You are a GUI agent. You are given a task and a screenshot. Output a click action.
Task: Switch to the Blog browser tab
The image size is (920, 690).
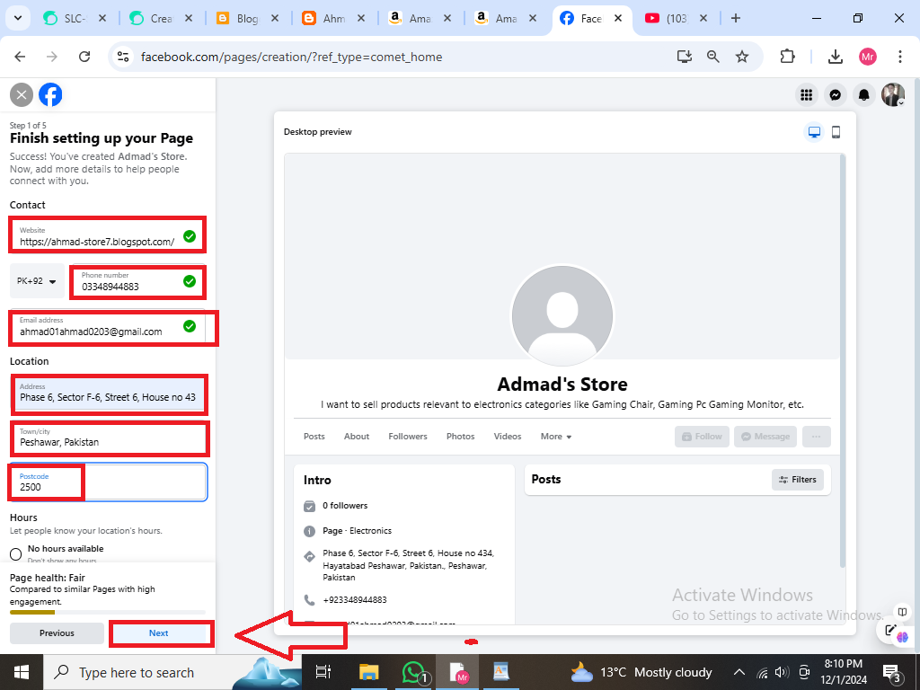(248, 18)
